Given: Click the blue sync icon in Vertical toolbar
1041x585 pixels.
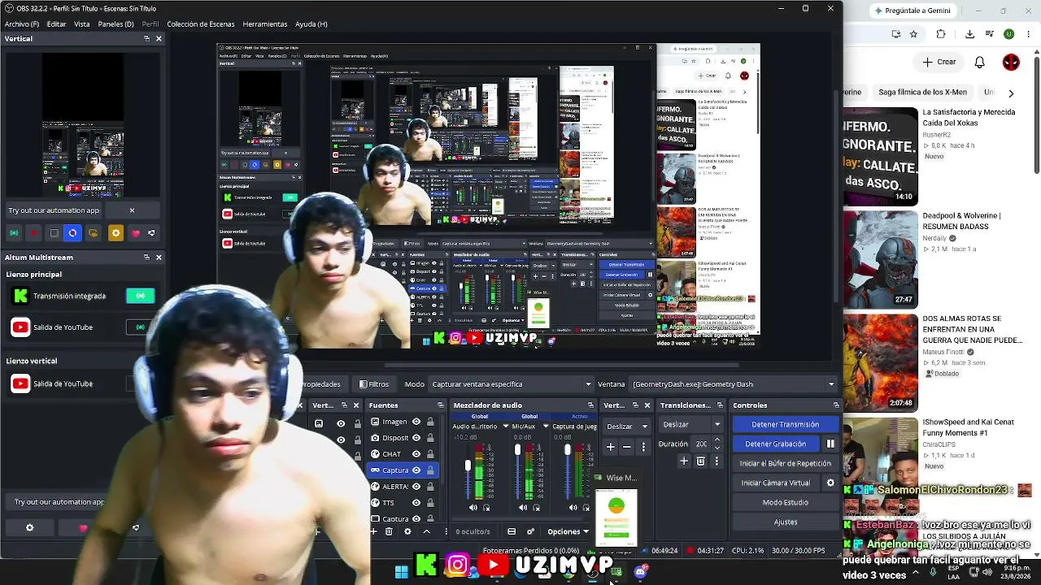Looking at the screenshot, I should 73,233.
